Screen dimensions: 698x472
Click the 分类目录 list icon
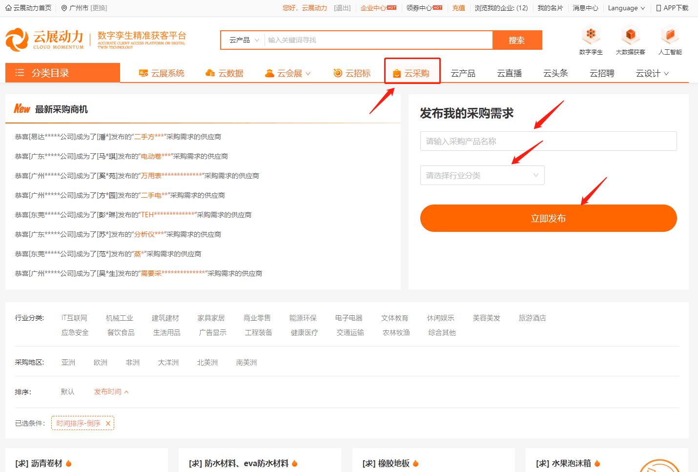point(20,73)
